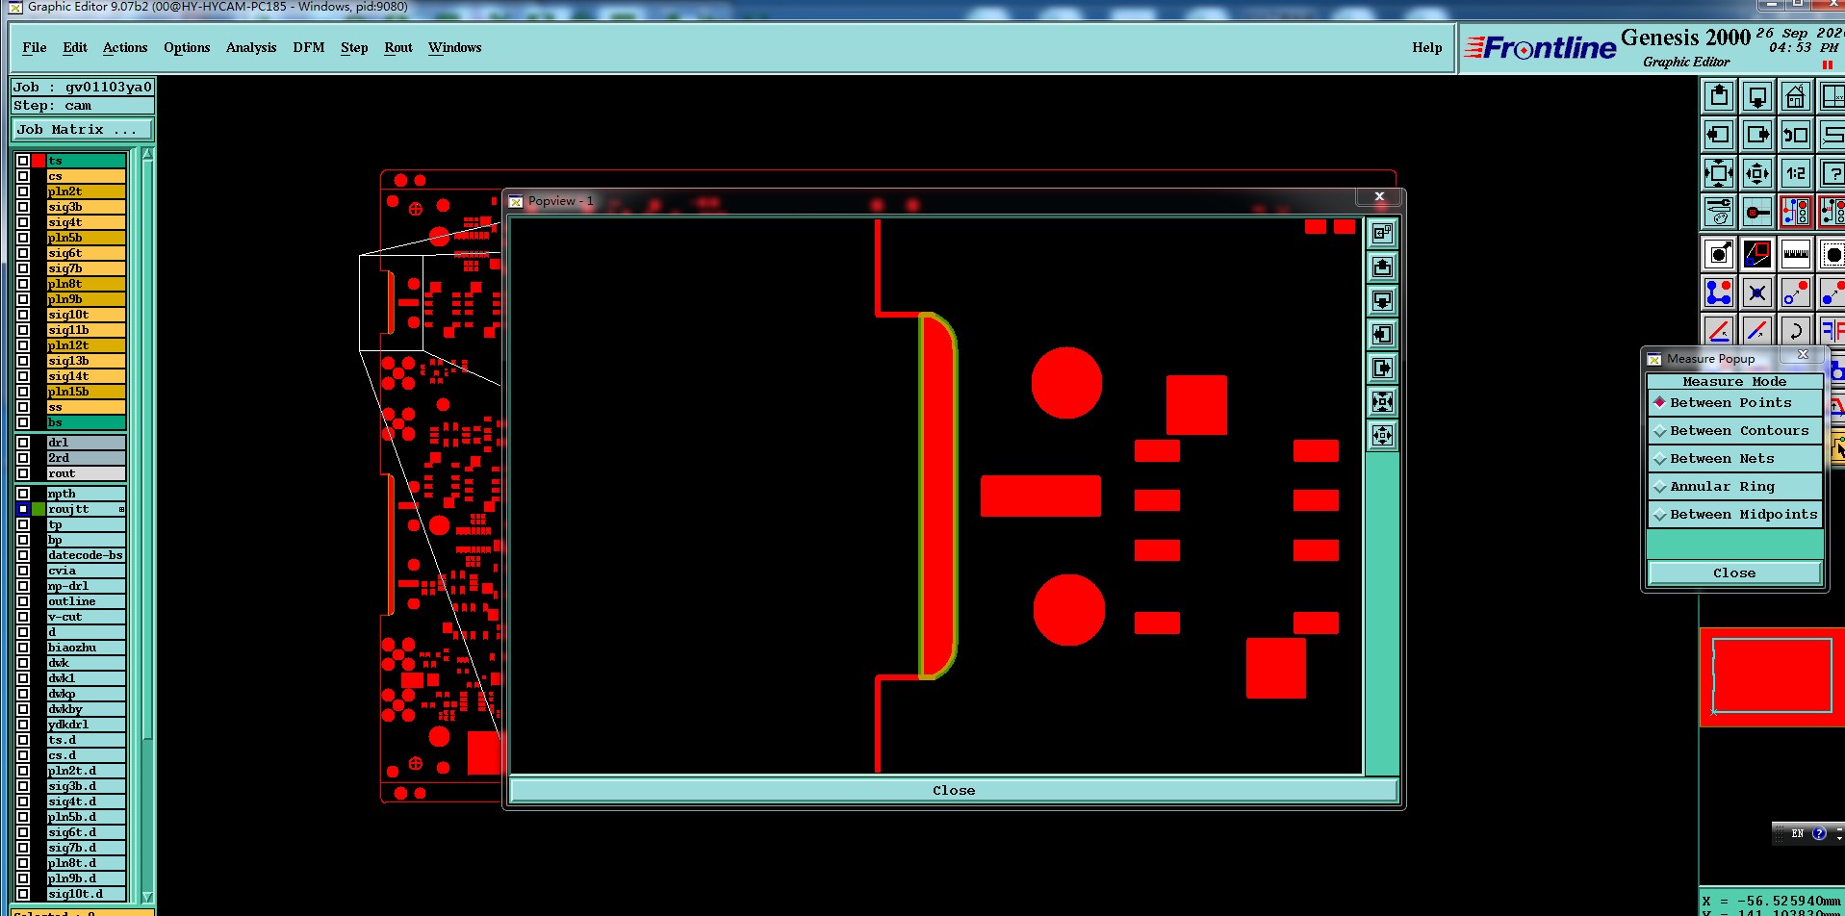Open the DFM menu
This screenshot has width=1845, height=916.
click(309, 47)
